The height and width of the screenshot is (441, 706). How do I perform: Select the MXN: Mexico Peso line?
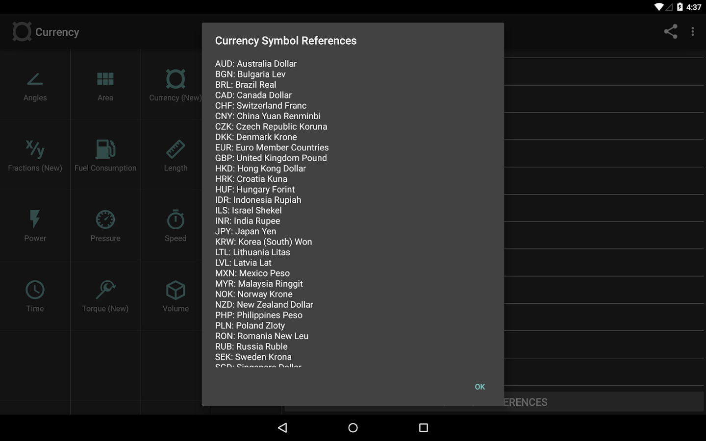[x=252, y=273]
